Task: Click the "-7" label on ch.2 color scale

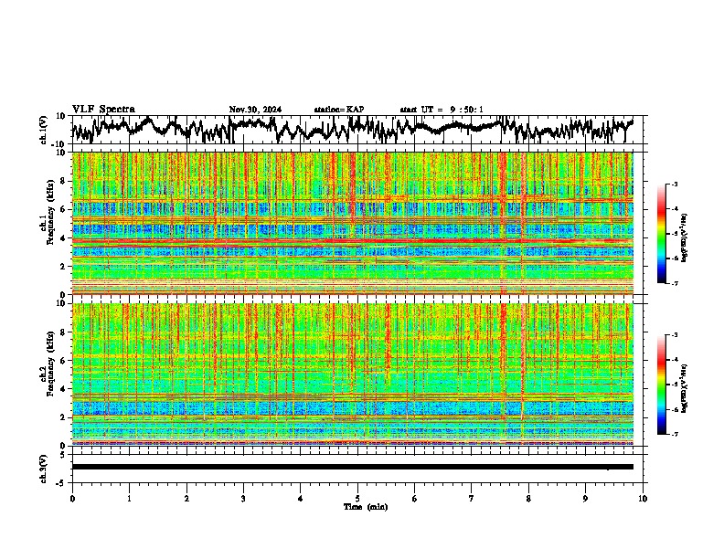Action: (674, 434)
